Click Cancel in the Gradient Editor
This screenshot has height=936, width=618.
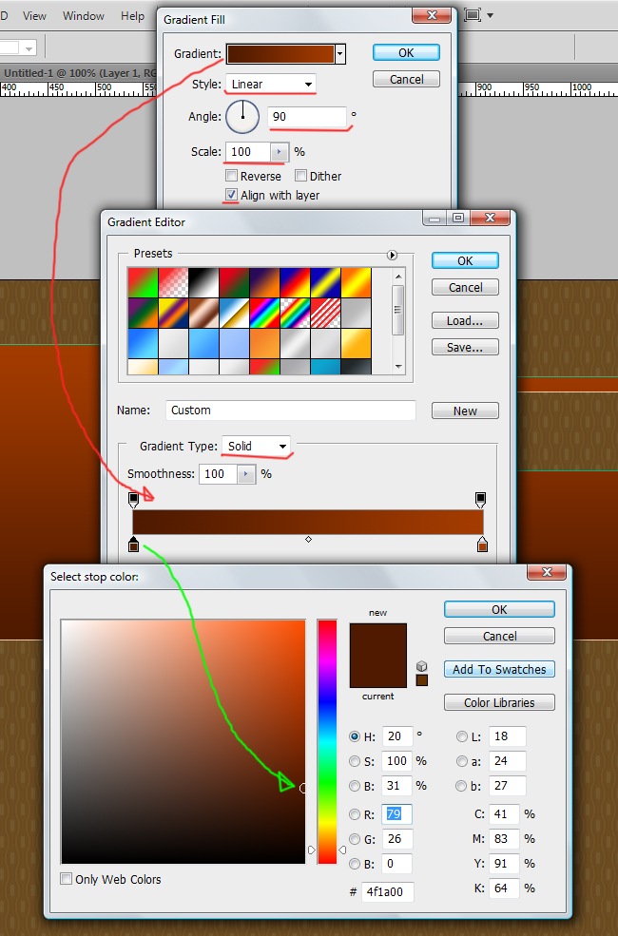click(465, 288)
